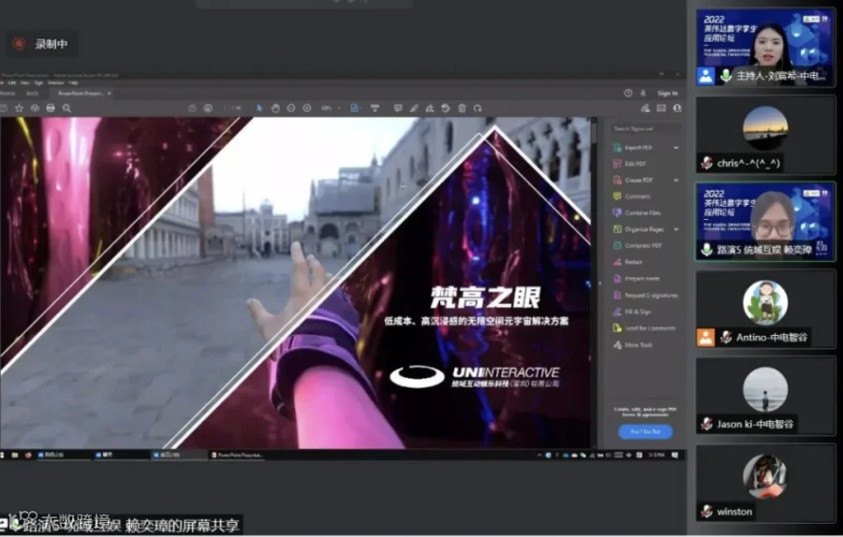Click the PowerPoint Presentation taskbar item

point(237,455)
